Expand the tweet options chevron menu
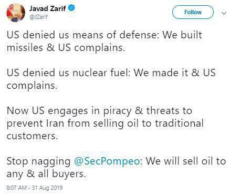This screenshot has height=195, width=230. (224, 13)
